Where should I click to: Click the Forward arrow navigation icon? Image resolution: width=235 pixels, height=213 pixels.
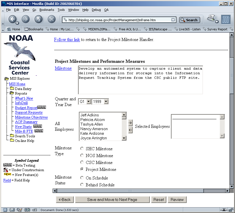[x=26, y=19]
